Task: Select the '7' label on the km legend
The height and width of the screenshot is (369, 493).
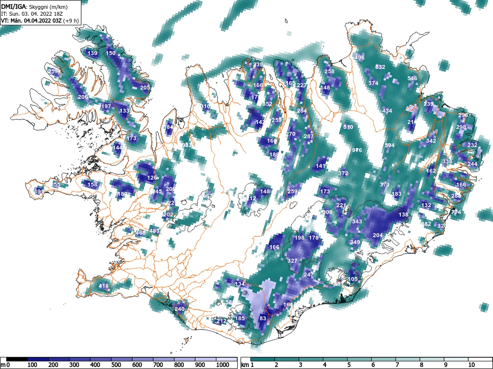Action: (x=397, y=365)
